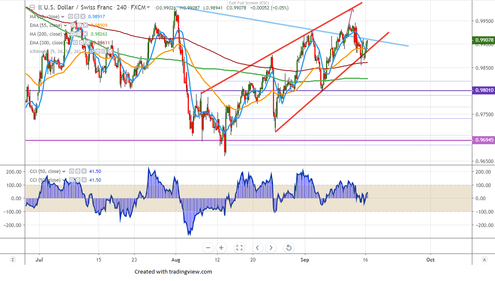Reset the chart view with circular arrow

pos(289,248)
